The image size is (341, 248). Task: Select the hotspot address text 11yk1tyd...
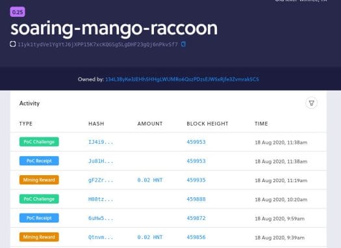[x=97, y=44]
